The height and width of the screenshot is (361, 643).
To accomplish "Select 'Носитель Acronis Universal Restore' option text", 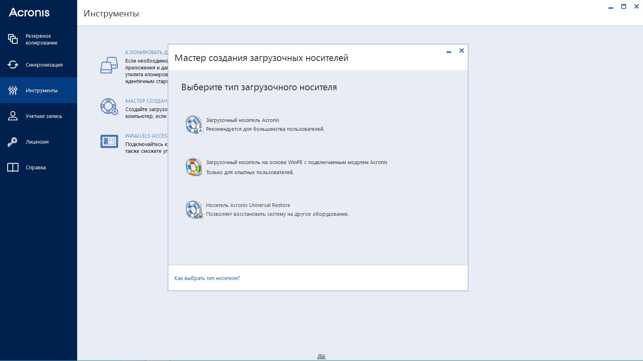I will (248, 205).
